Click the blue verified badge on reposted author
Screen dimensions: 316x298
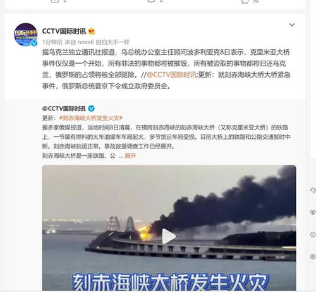tap(91, 109)
